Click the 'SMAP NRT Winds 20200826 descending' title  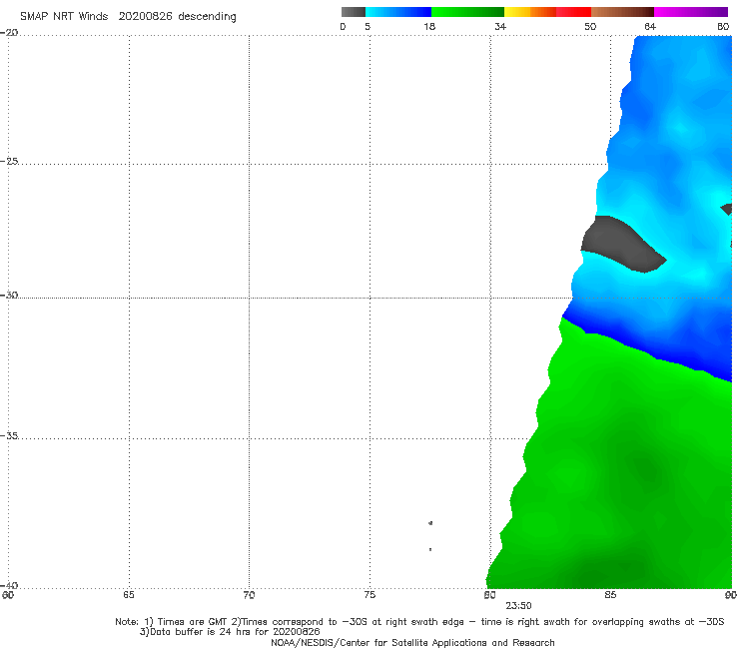pos(128,16)
